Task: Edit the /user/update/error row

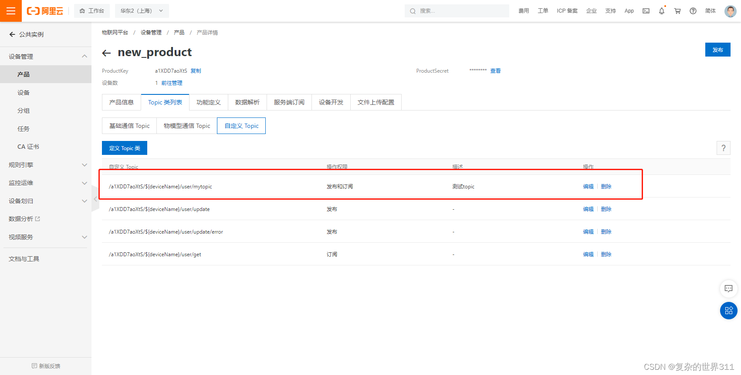Action: [589, 232]
